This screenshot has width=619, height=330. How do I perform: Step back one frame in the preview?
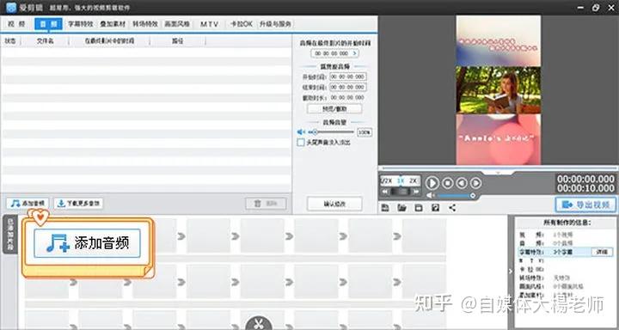[462, 183]
